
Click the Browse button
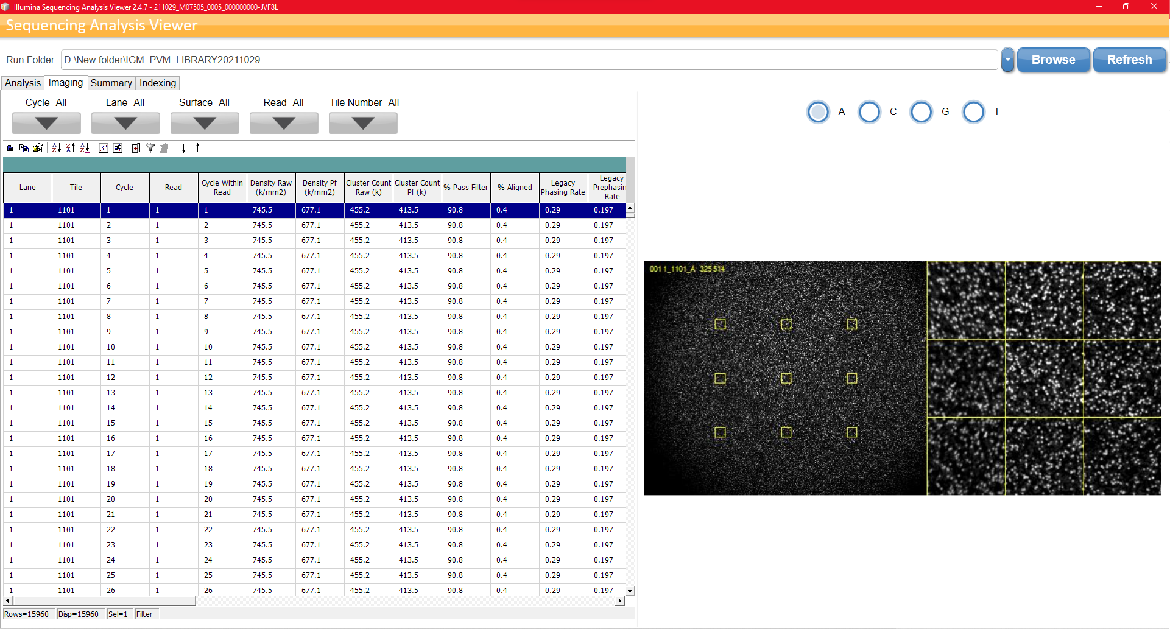[x=1053, y=60]
